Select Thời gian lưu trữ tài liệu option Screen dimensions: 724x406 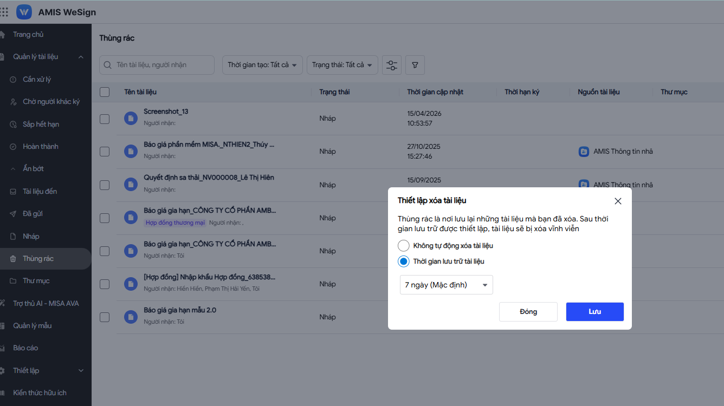[404, 261]
